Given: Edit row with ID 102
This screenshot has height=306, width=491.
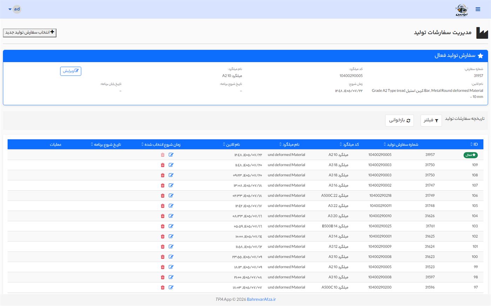Looking at the screenshot, I should (171, 236).
